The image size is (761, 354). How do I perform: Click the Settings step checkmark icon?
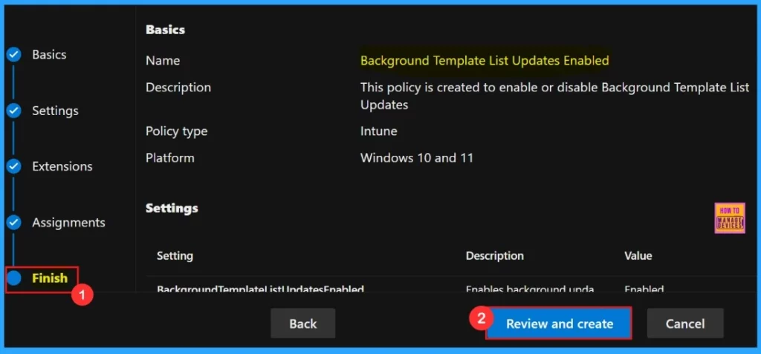coord(13,111)
